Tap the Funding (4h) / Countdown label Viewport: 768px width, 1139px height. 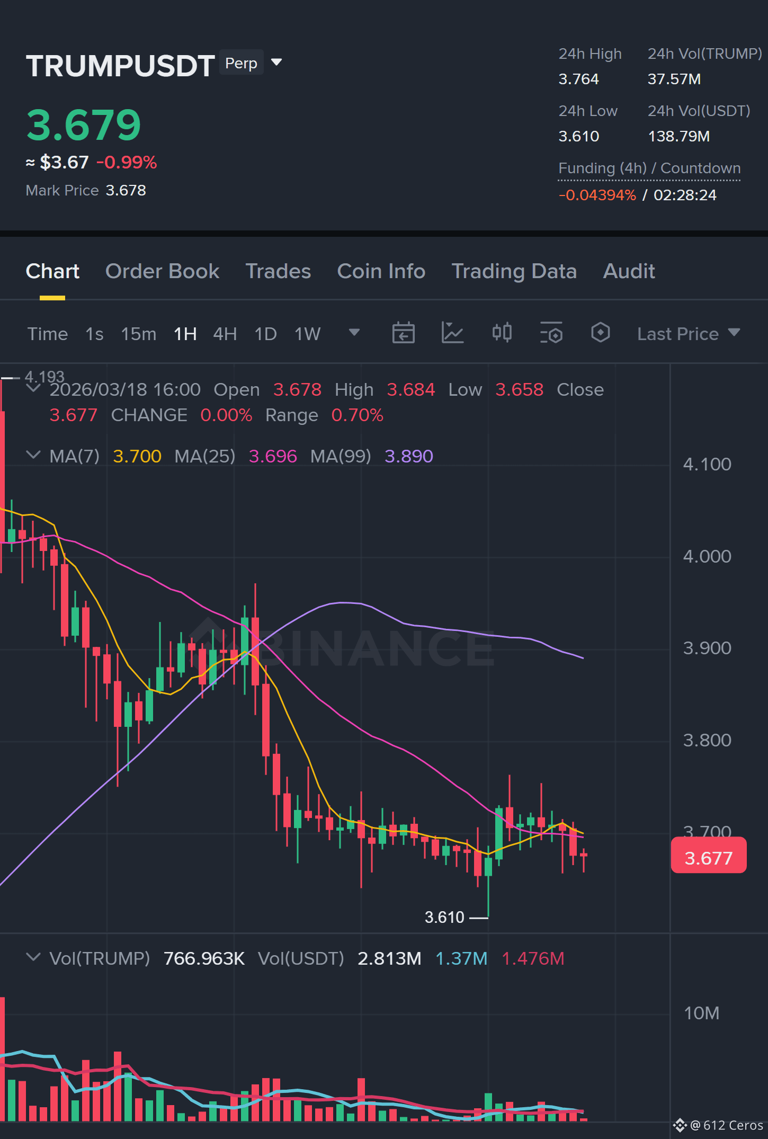pyautogui.click(x=649, y=168)
